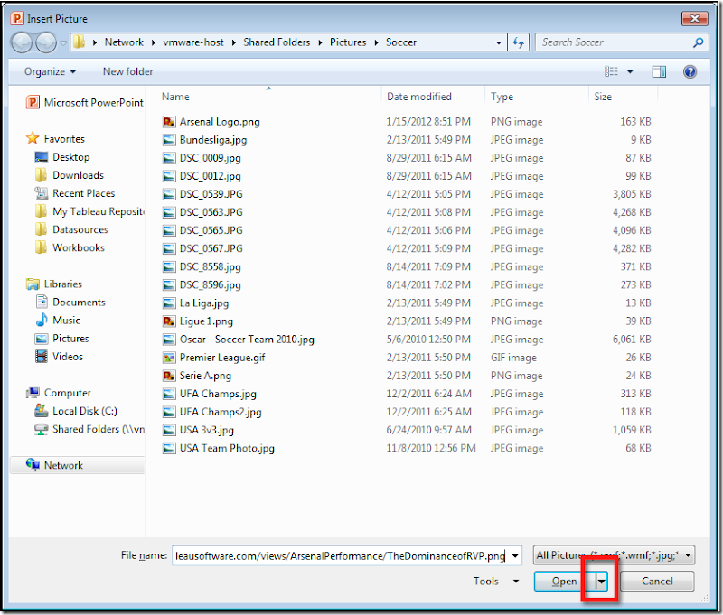723x615 pixels.
Task: Click the Libraries folder icon
Action: (33, 284)
